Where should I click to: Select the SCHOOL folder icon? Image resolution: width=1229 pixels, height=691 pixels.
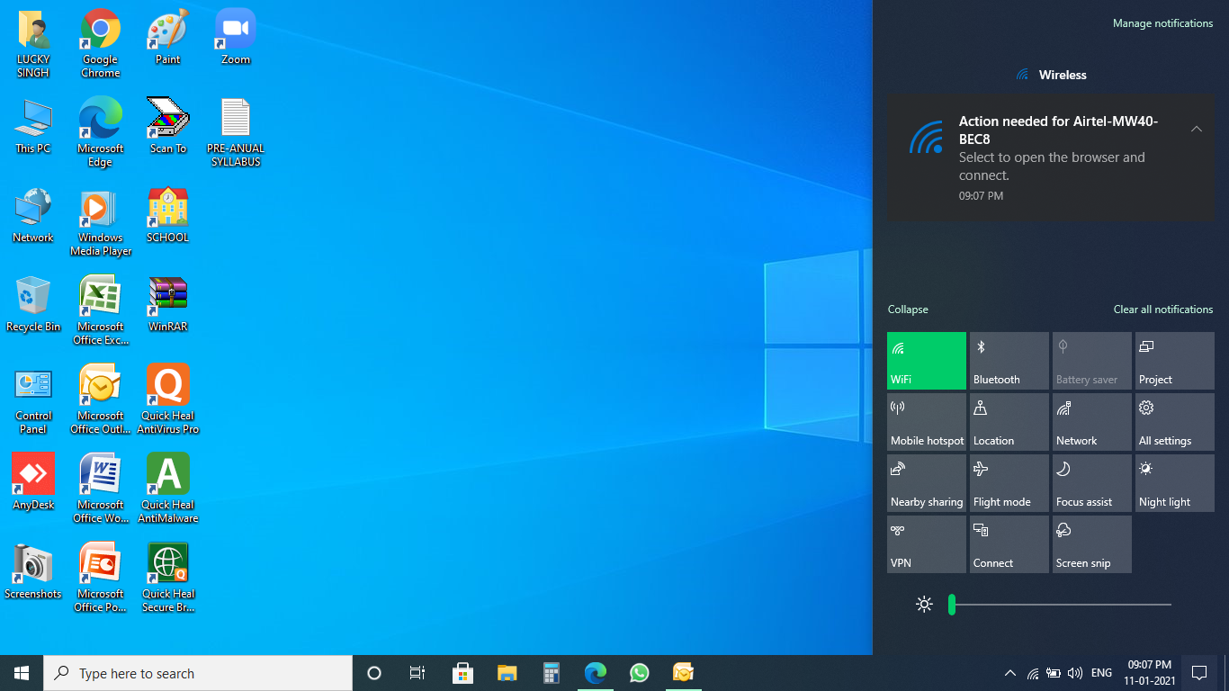[168, 215]
